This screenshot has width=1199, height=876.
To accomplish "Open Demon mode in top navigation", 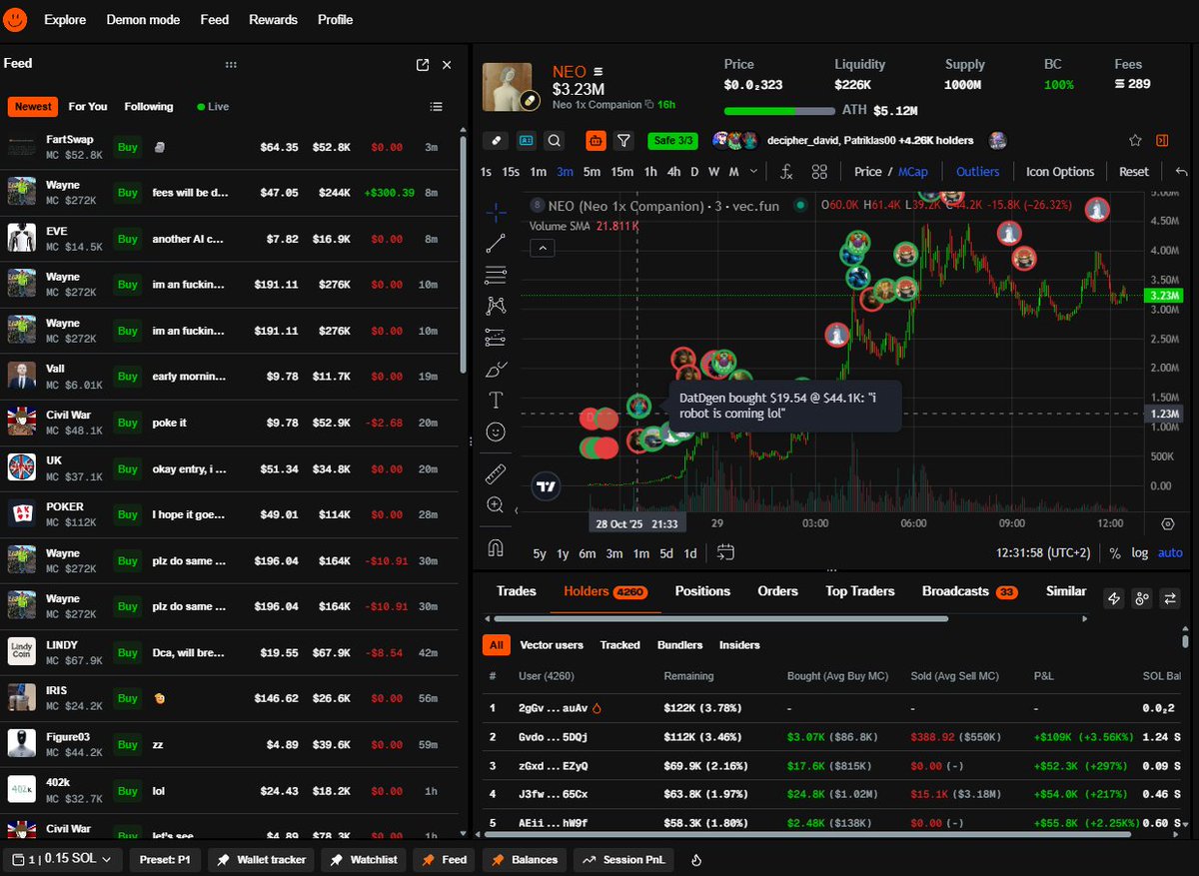I will 143,20.
